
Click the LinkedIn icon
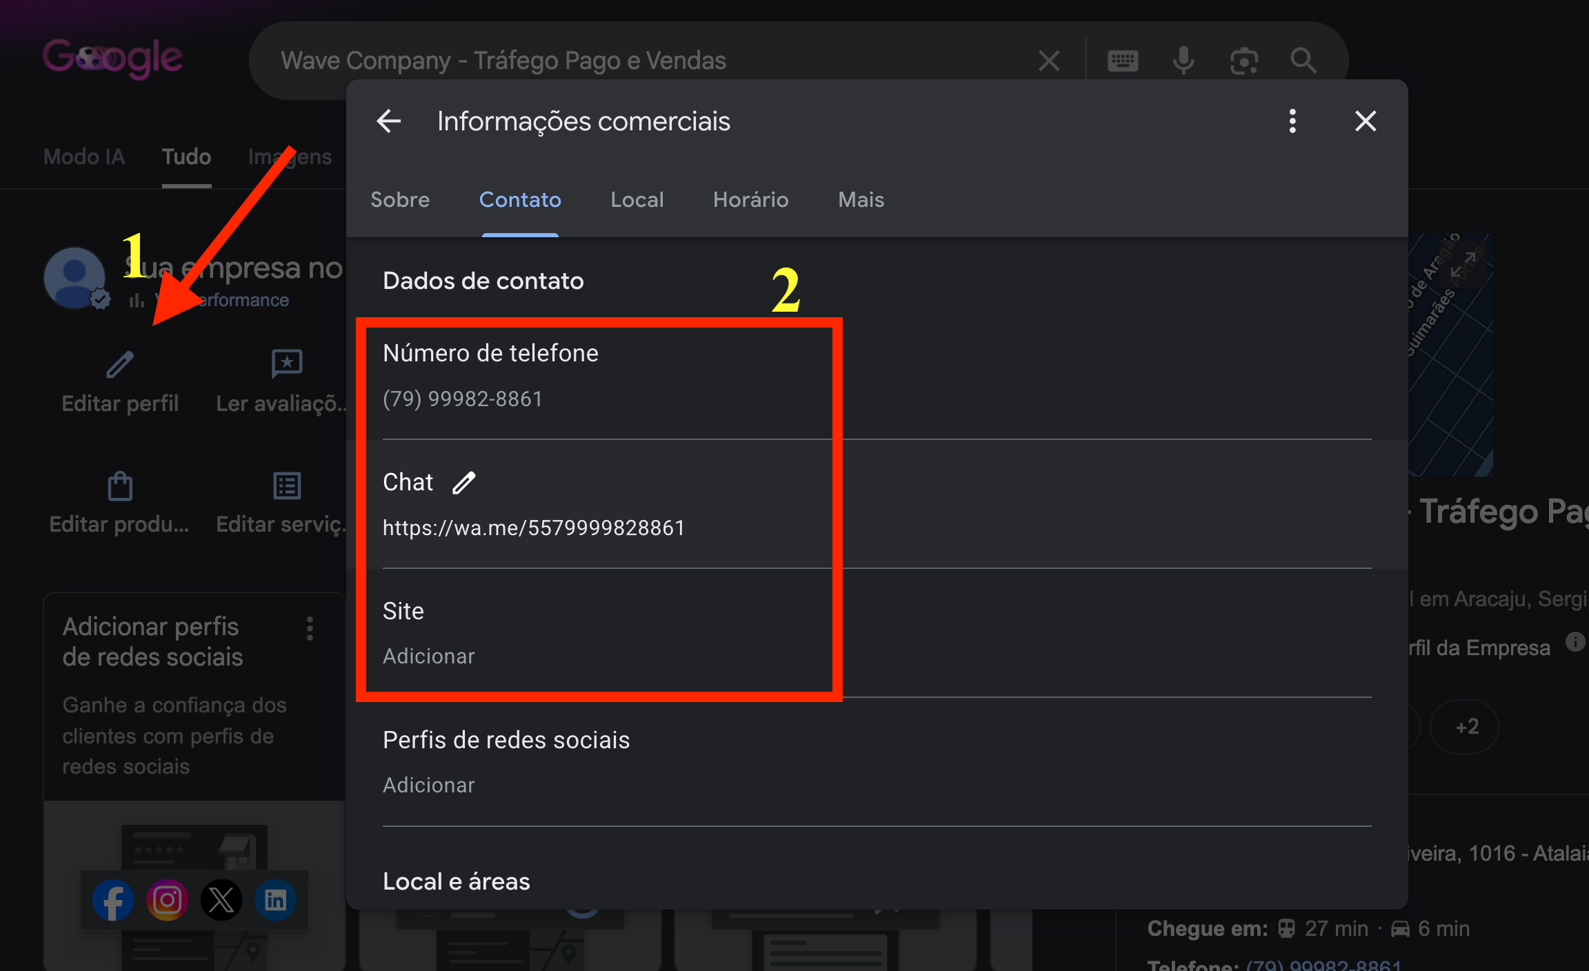pyautogui.click(x=276, y=900)
